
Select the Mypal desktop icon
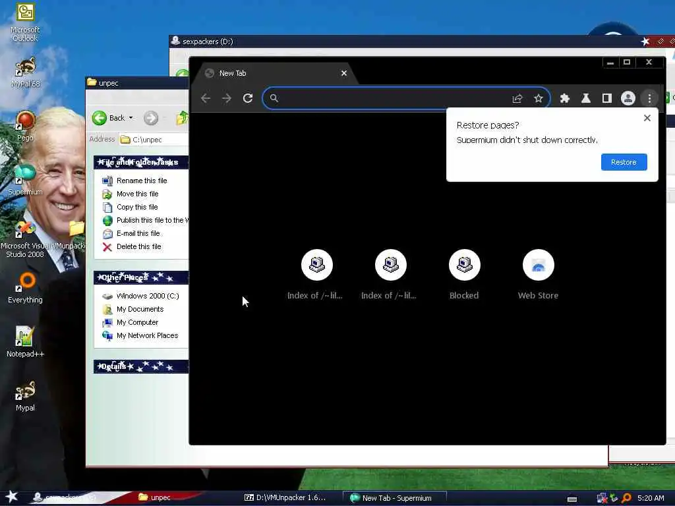click(25, 396)
